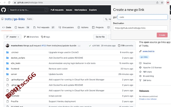Reload the page with the refresh icon

(x=9, y=2)
